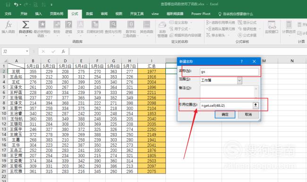
Task: Click the Cancel button in New Name dialog
Action: [x=248, y=114]
